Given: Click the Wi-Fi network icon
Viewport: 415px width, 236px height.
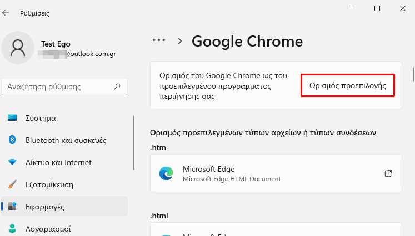Looking at the screenshot, I should point(12,162).
